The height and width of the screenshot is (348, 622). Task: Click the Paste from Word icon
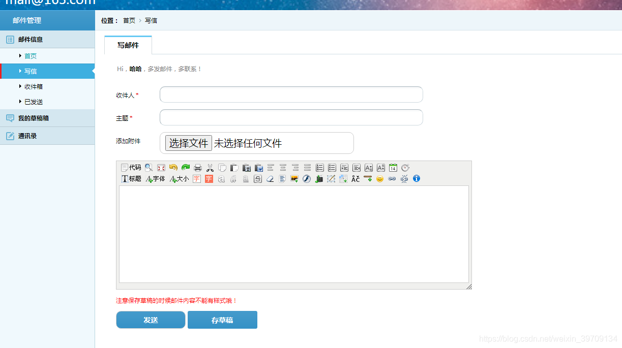coord(259,168)
